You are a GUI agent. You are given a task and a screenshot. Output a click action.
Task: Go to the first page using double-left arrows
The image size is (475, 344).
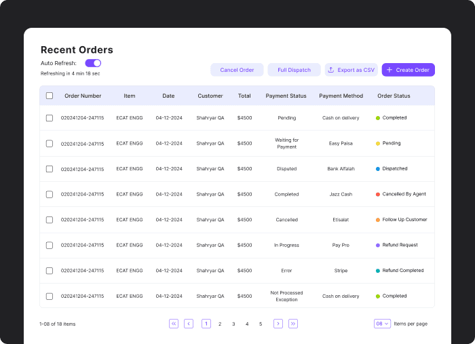click(x=174, y=324)
